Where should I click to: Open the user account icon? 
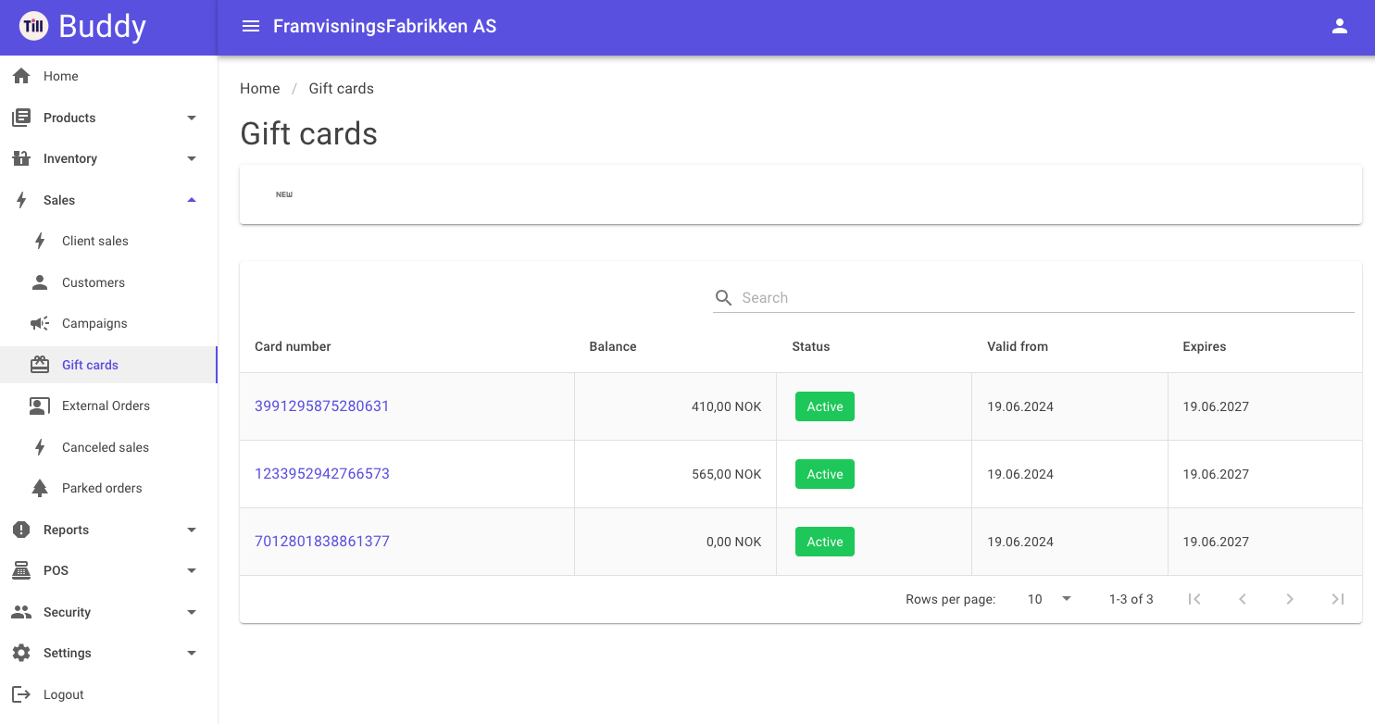coord(1339,26)
